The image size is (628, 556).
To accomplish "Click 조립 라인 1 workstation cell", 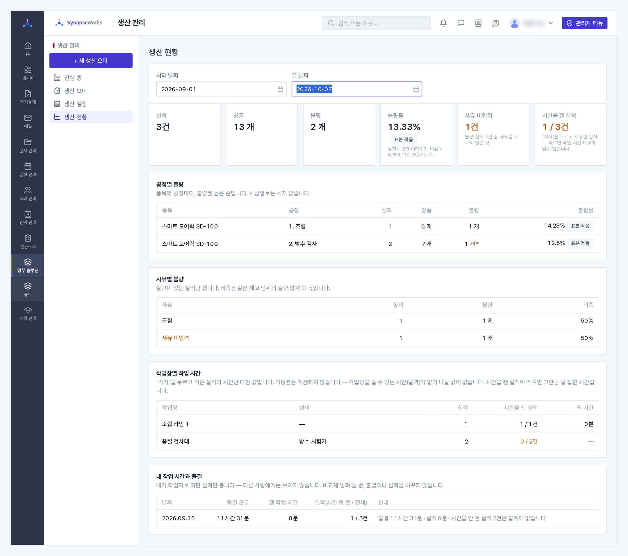I will pyautogui.click(x=175, y=424).
